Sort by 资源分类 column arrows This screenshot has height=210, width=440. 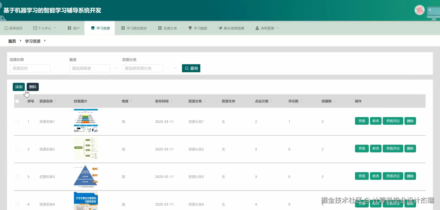(x=205, y=101)
